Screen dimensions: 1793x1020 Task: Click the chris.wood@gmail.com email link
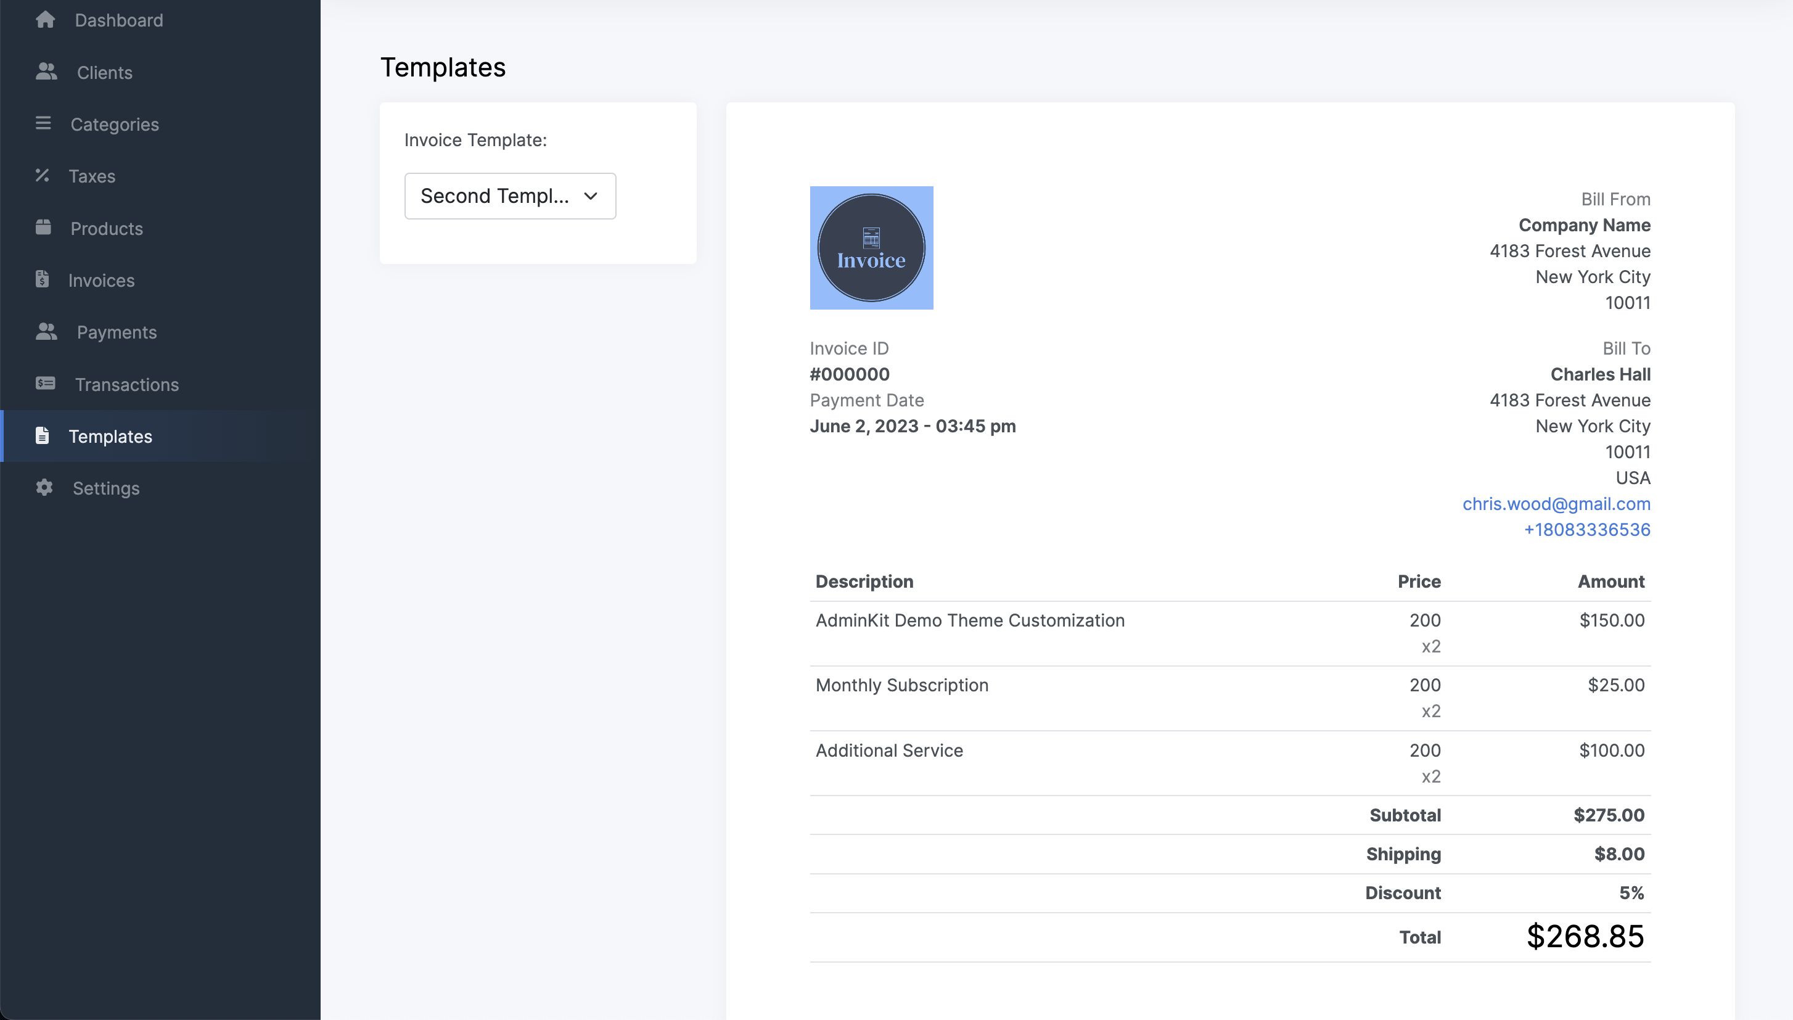click(1556, 504)
